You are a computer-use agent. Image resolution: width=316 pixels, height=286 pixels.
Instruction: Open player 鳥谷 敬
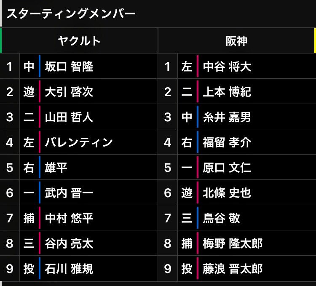(221, 218)
